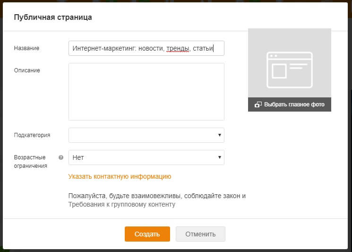Click the Описание field label
This screenshot has width=352, height=252.
(x=27, y=70)
